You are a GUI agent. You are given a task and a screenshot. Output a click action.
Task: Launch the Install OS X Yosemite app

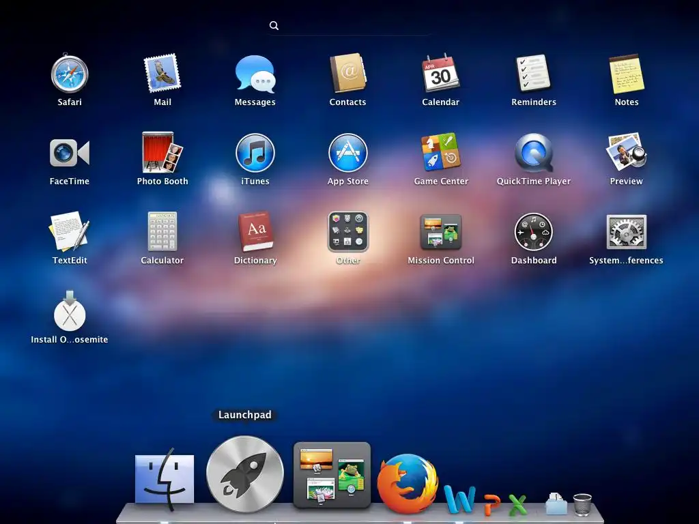click(70, 311)
